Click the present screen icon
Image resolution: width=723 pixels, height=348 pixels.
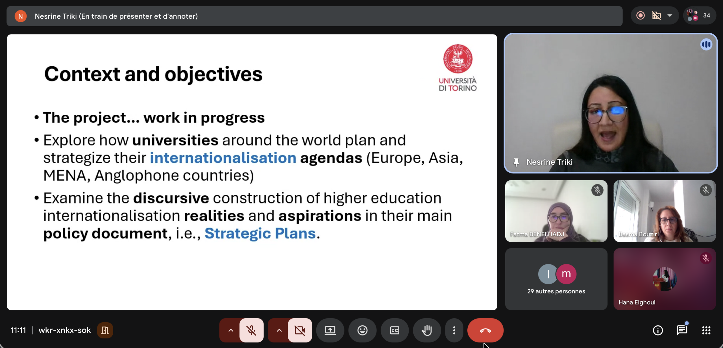[330, 330]
